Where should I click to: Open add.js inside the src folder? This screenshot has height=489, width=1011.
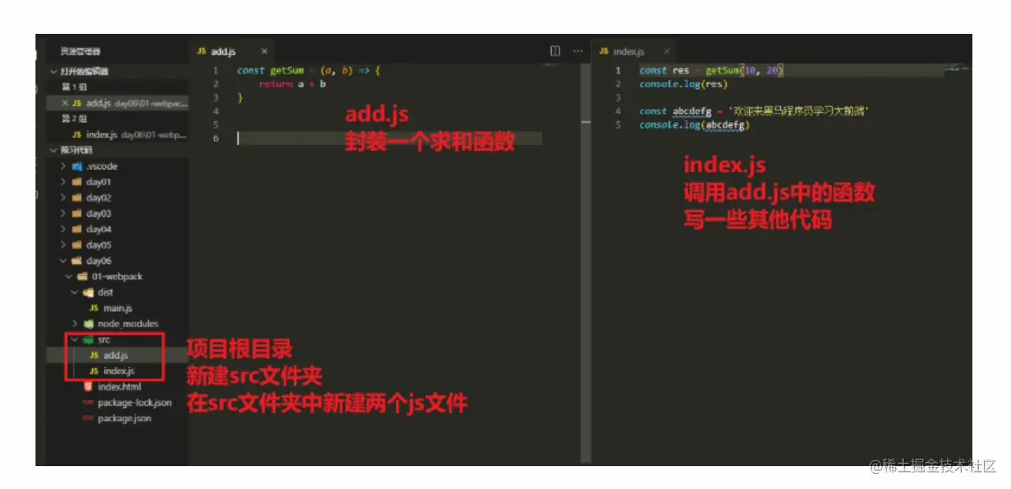[116, 355]
